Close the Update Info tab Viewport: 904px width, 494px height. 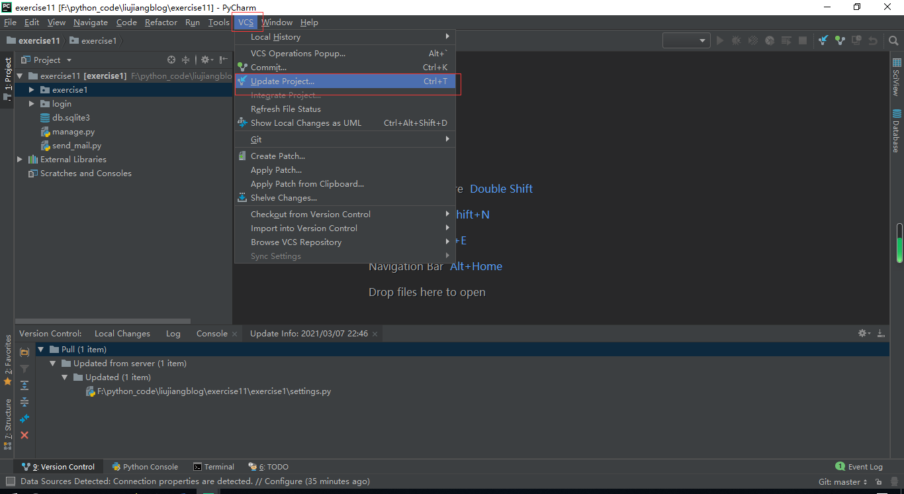click(x=375, y=334)
